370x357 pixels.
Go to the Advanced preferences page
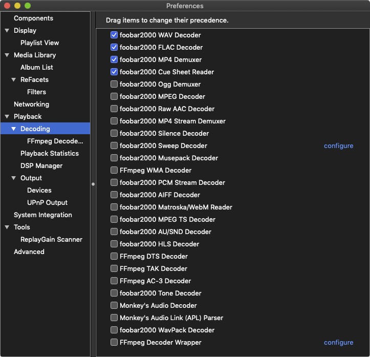point(29,252)
